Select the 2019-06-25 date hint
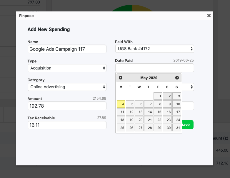This screenshot has height=178, width=230. click(x=184, y=60)
